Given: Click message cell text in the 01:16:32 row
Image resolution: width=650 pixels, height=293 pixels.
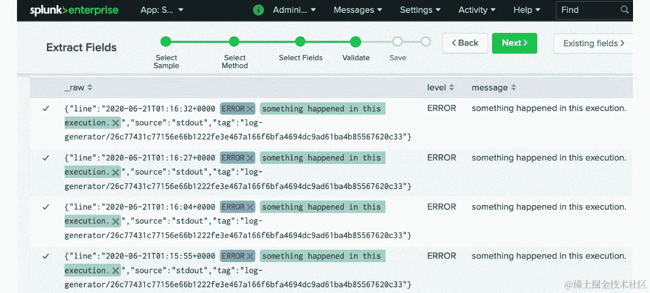Looking at the screenshot, I should pyautogui.click(x=549, y=108).
